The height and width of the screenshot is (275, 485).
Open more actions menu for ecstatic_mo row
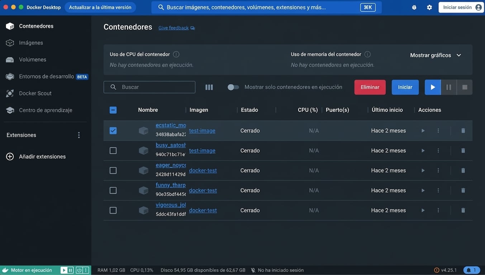438,131
